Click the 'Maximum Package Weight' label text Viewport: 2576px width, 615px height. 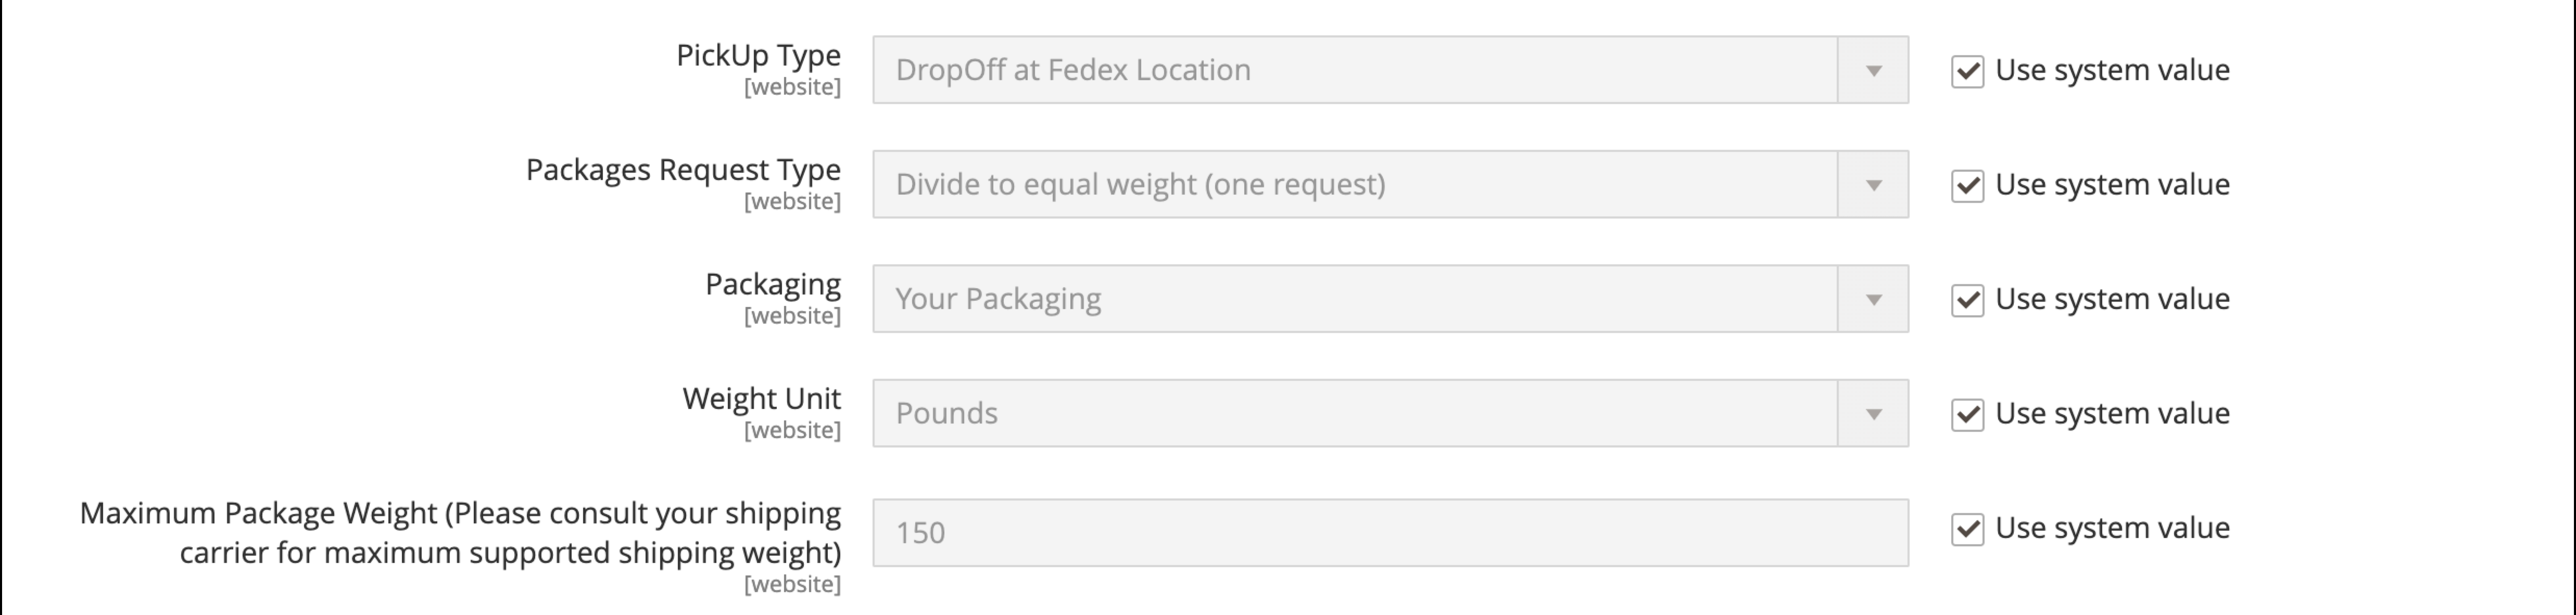[460, 532]
